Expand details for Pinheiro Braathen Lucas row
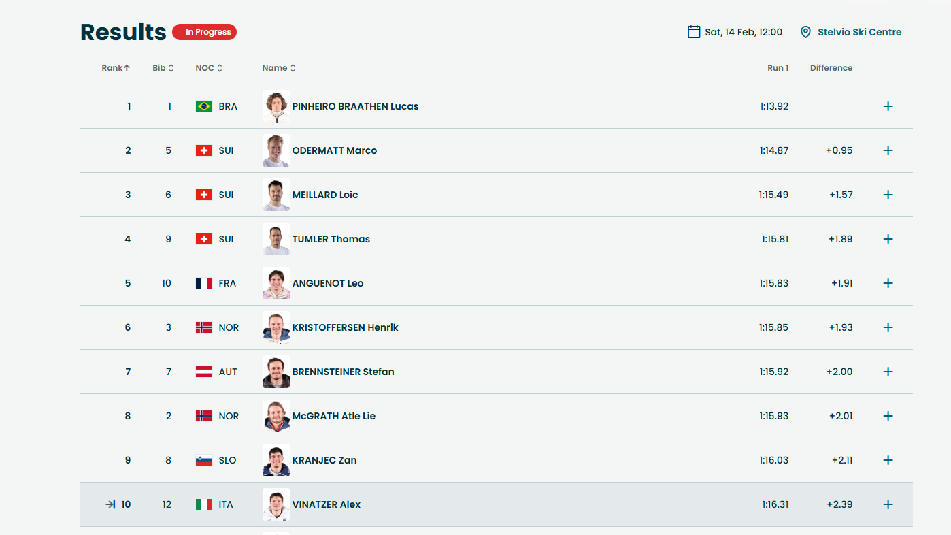Viewport: 951px width, 535px height. pyautogui.click(x=888, y=106)
